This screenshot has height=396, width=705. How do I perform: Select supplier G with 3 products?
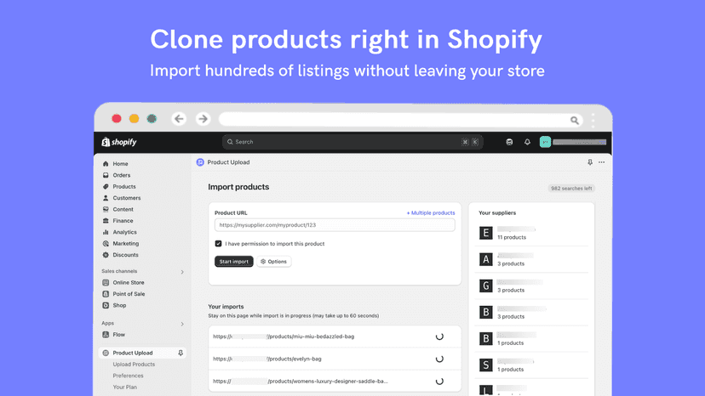531,286
